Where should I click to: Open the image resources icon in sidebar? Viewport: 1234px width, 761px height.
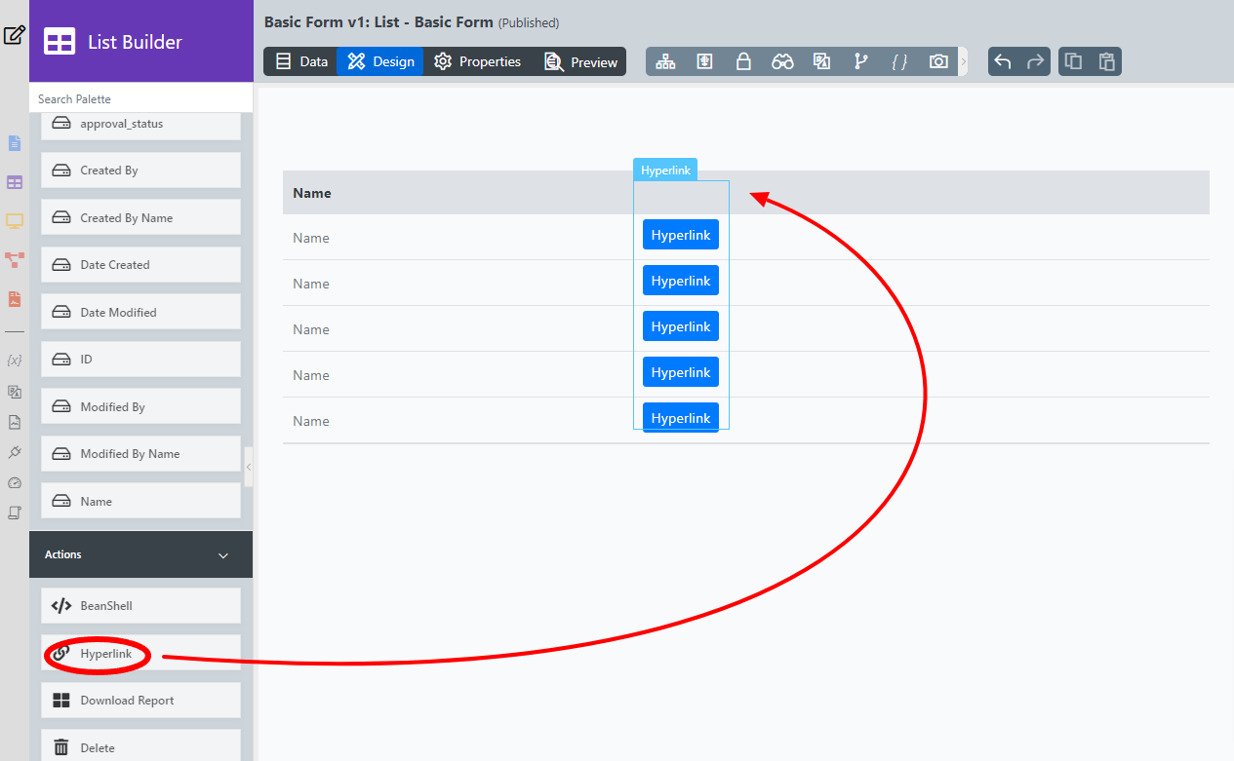click(x=15, y=422)
